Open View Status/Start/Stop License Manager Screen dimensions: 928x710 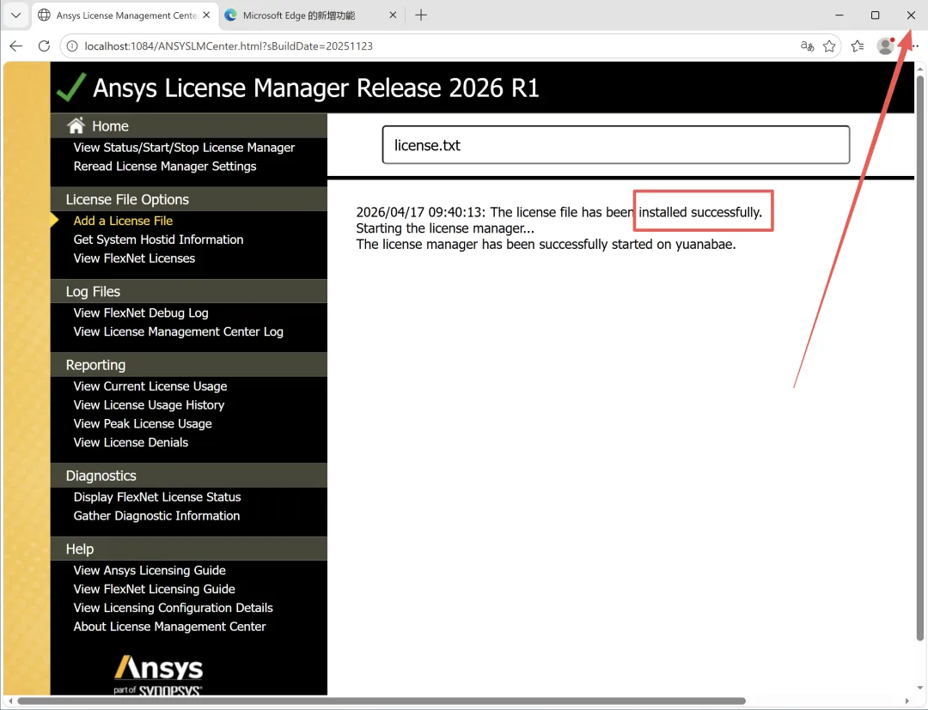pyautogui.click(x=184, y=147)
